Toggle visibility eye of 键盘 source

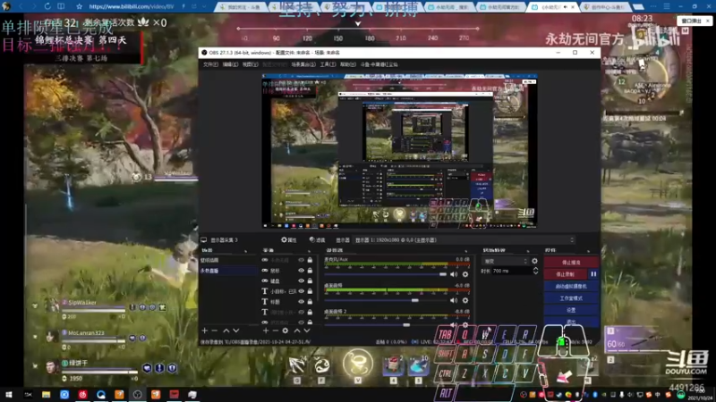[x=301, y=281]
